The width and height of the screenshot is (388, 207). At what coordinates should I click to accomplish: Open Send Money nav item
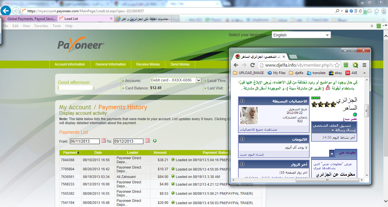coord(180,64)
